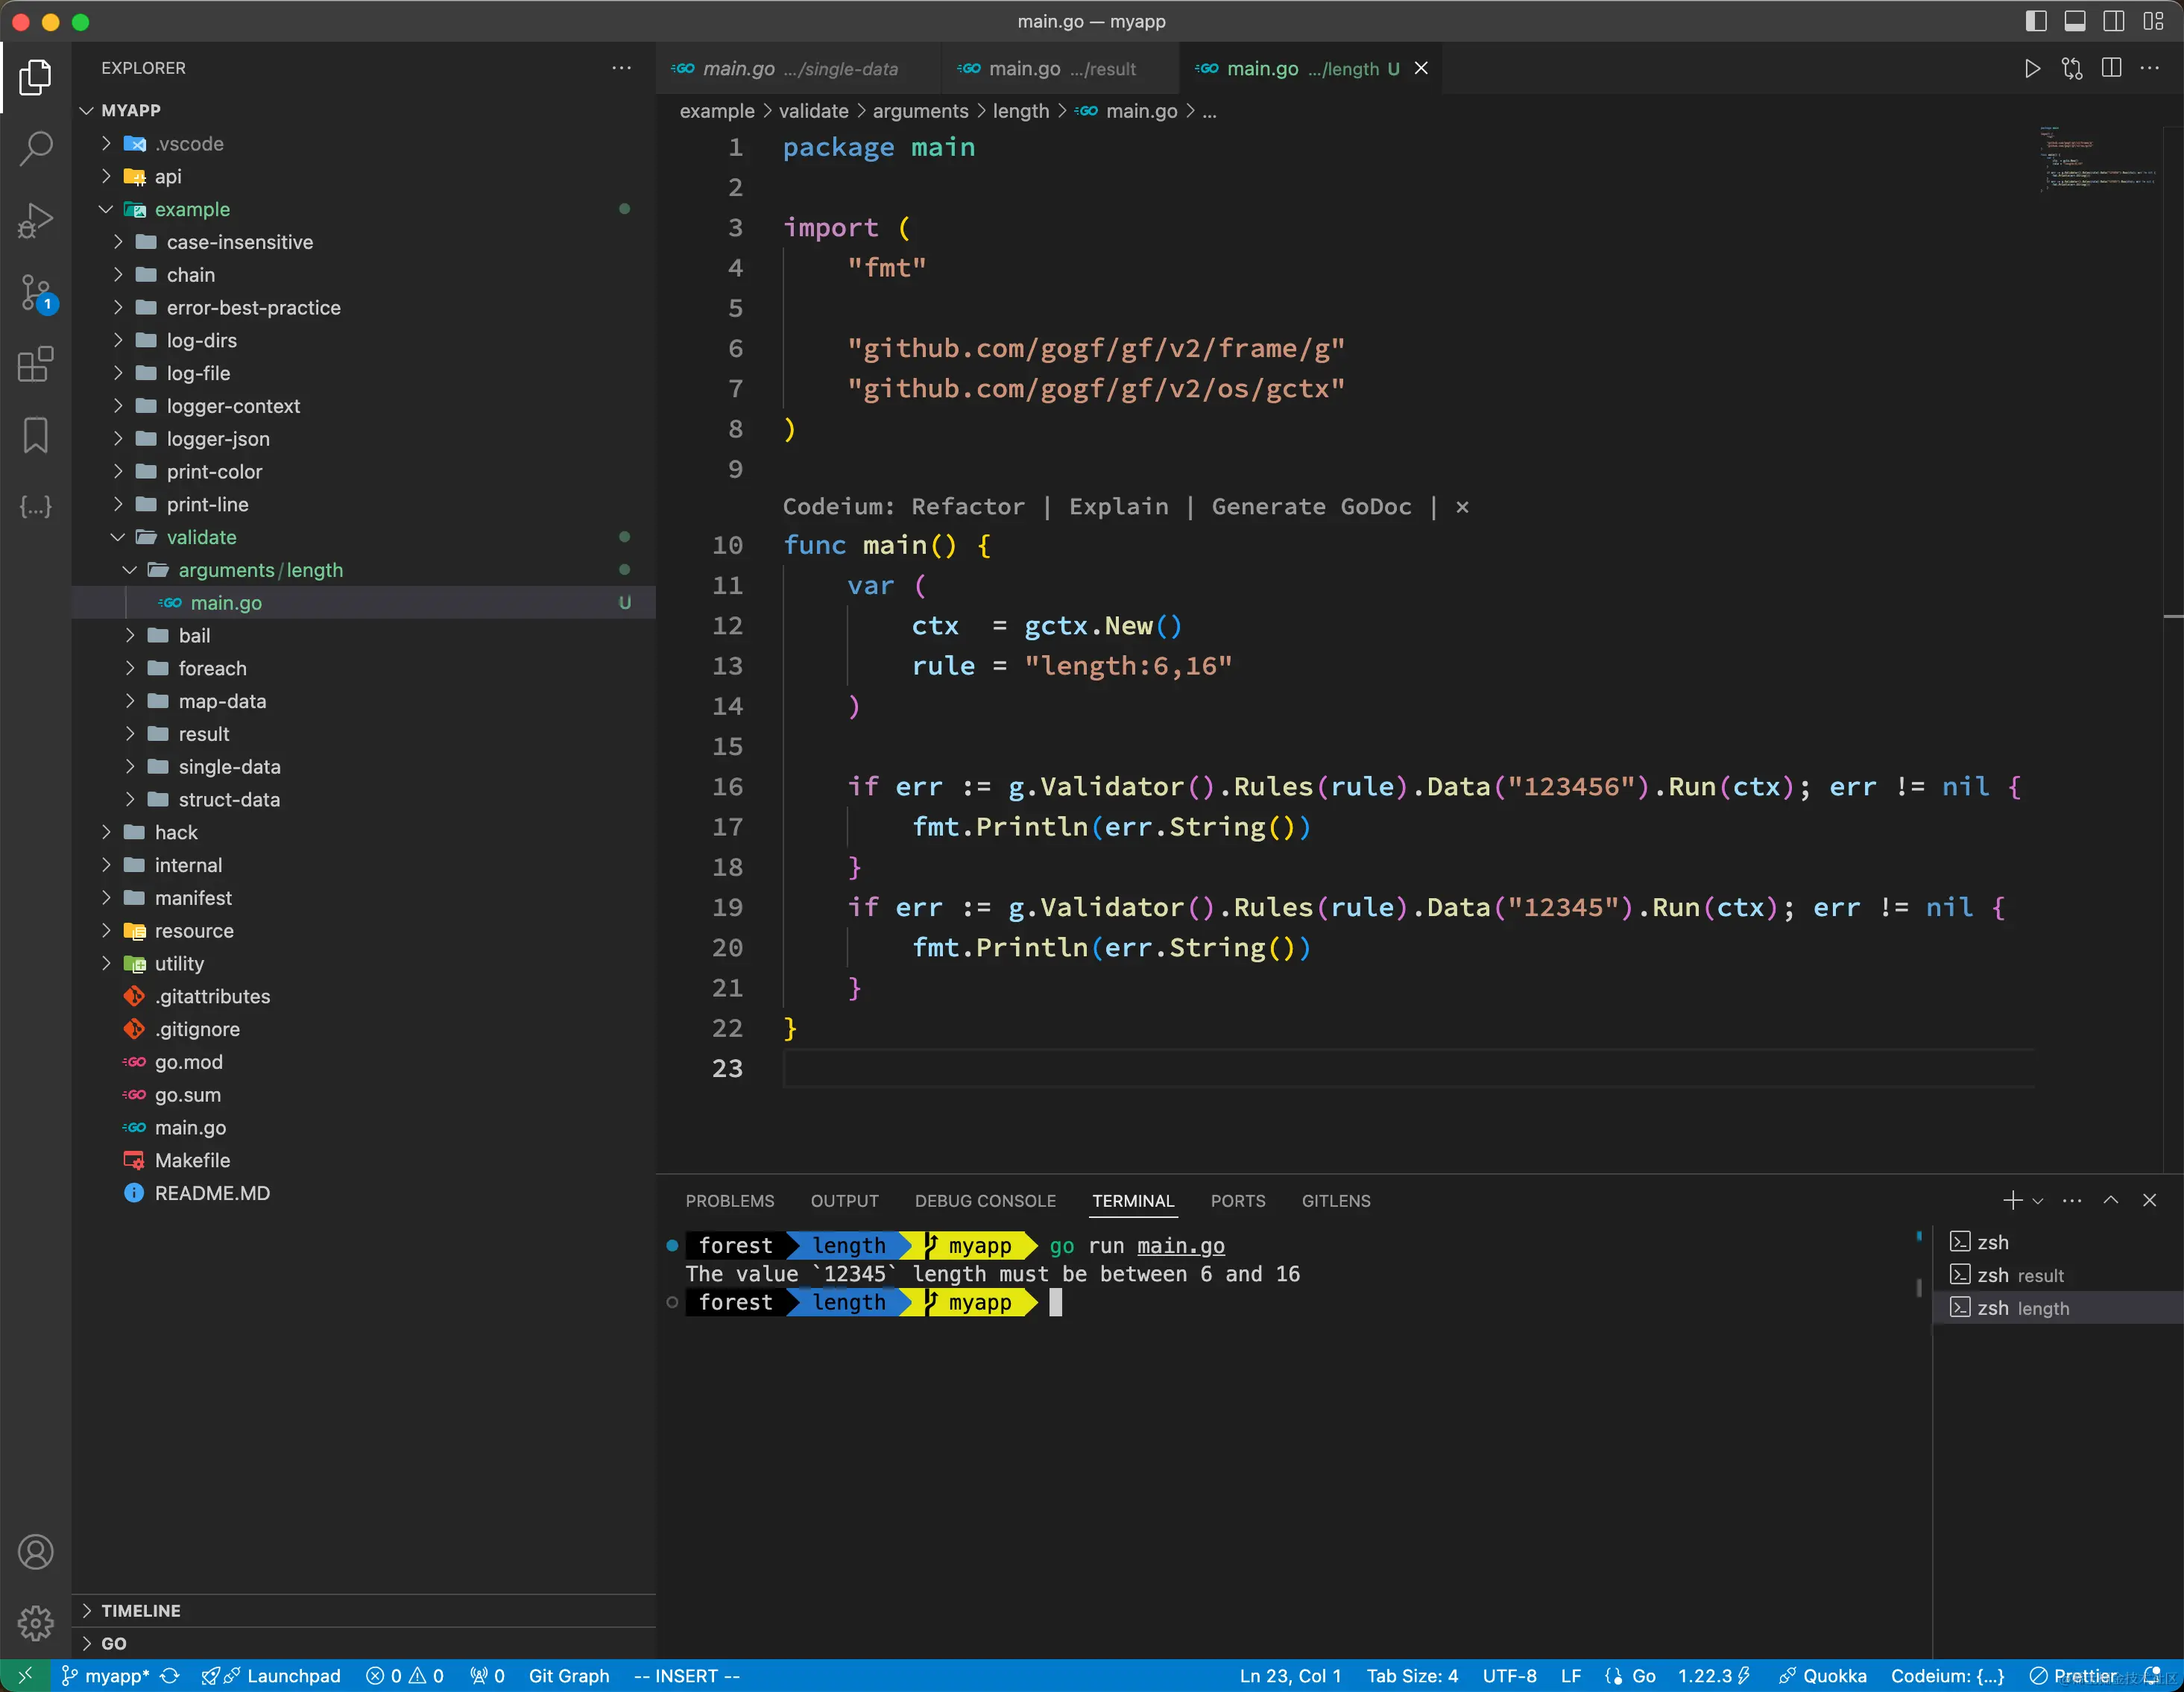Image resolution: width=2184 pixels, height=1692 pixels.
Task: Close the main.go length tab
Action: pos(1421,68)
